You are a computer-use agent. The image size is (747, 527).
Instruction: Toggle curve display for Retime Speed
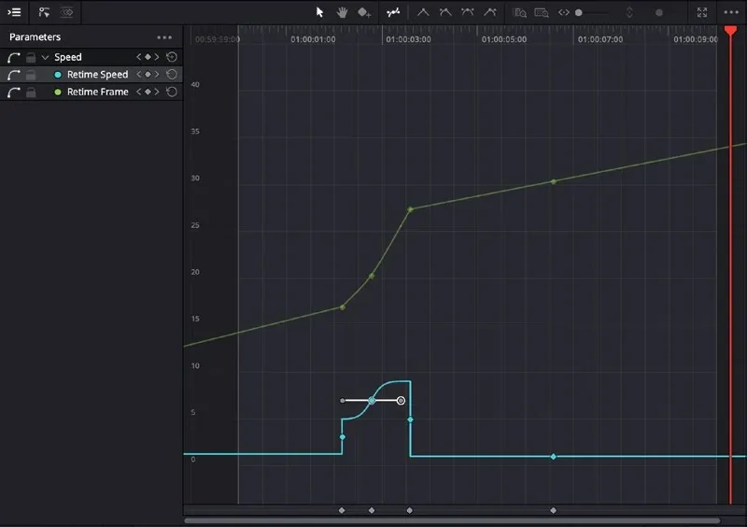(14, 75)
